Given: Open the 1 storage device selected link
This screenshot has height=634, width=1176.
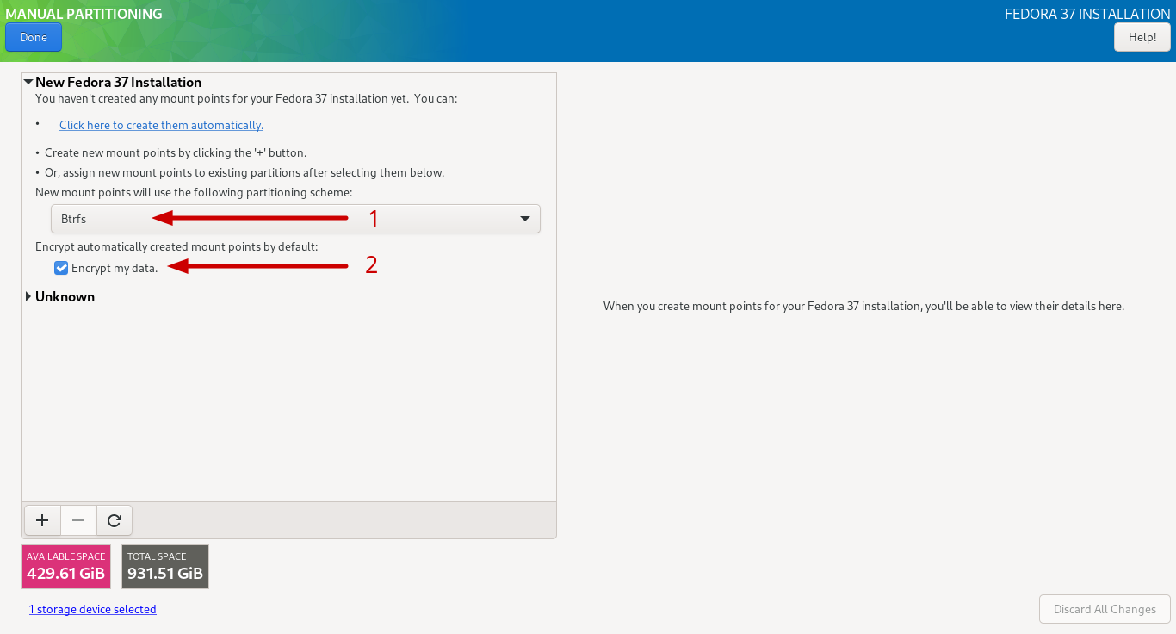Looking at the screenshot, I should click(x=92, y=609).
